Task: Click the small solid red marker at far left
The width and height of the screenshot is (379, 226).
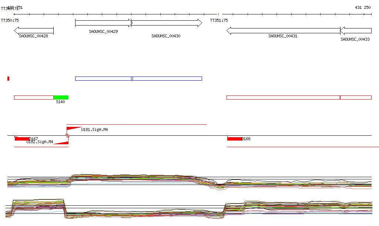Action: [x=8, y=78]
